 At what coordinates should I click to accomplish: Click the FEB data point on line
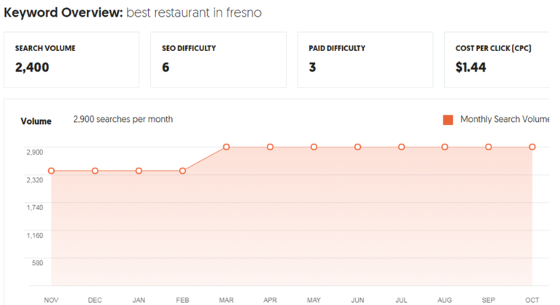coord(182,171)
